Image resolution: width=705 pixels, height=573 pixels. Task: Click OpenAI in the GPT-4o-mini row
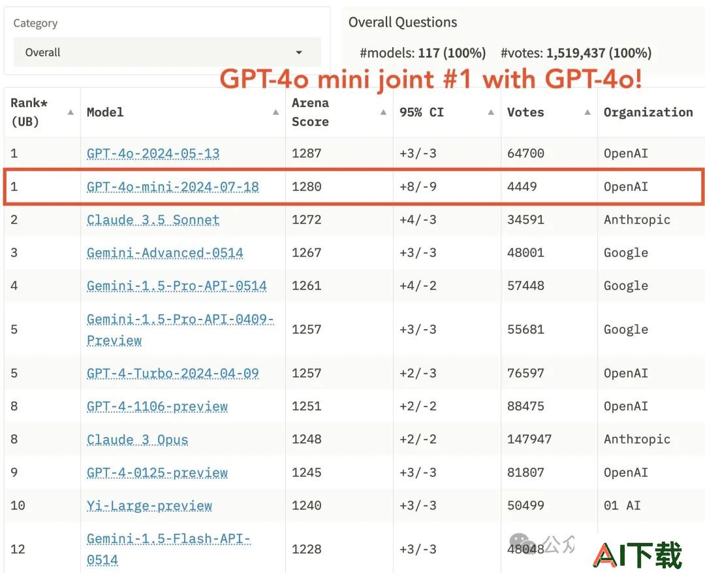[626, 187]
